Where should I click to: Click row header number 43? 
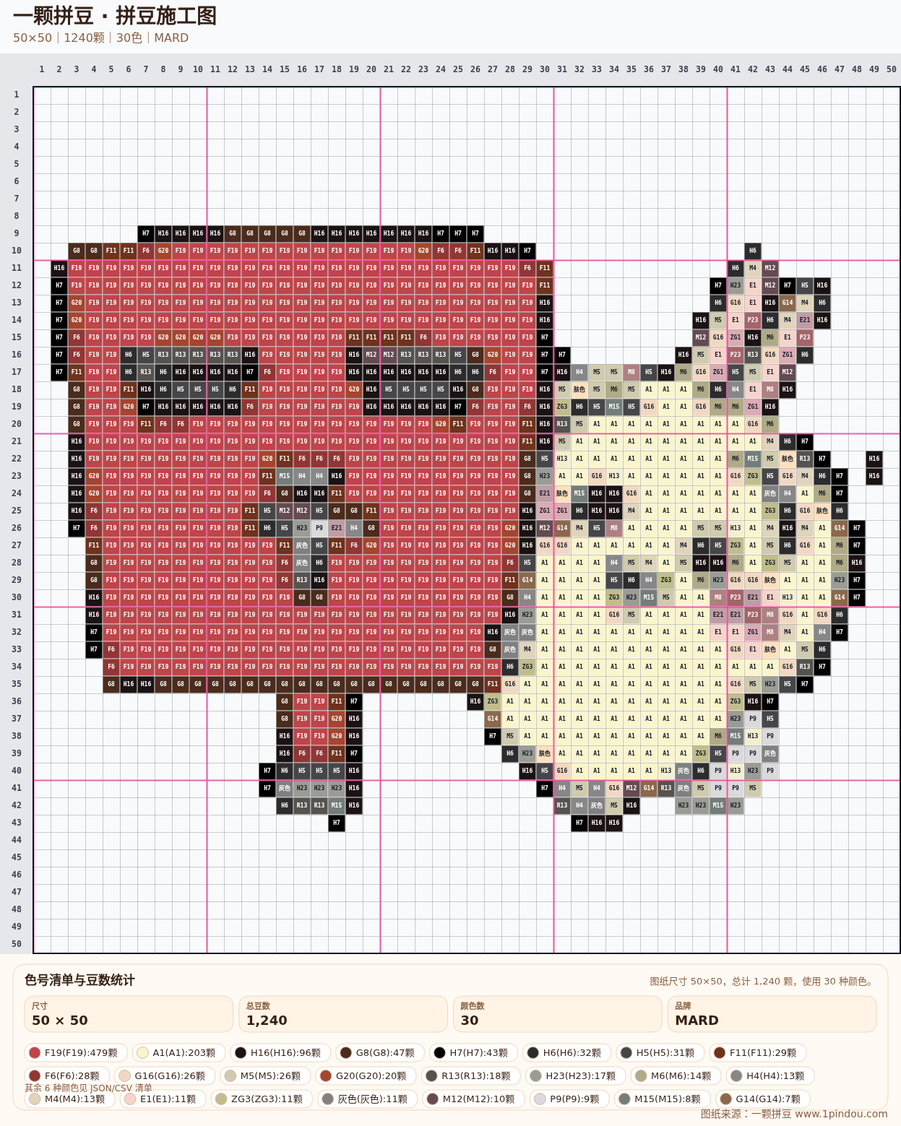click(17, 823)
